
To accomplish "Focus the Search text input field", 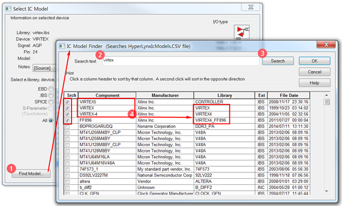I will click(181, 61).
